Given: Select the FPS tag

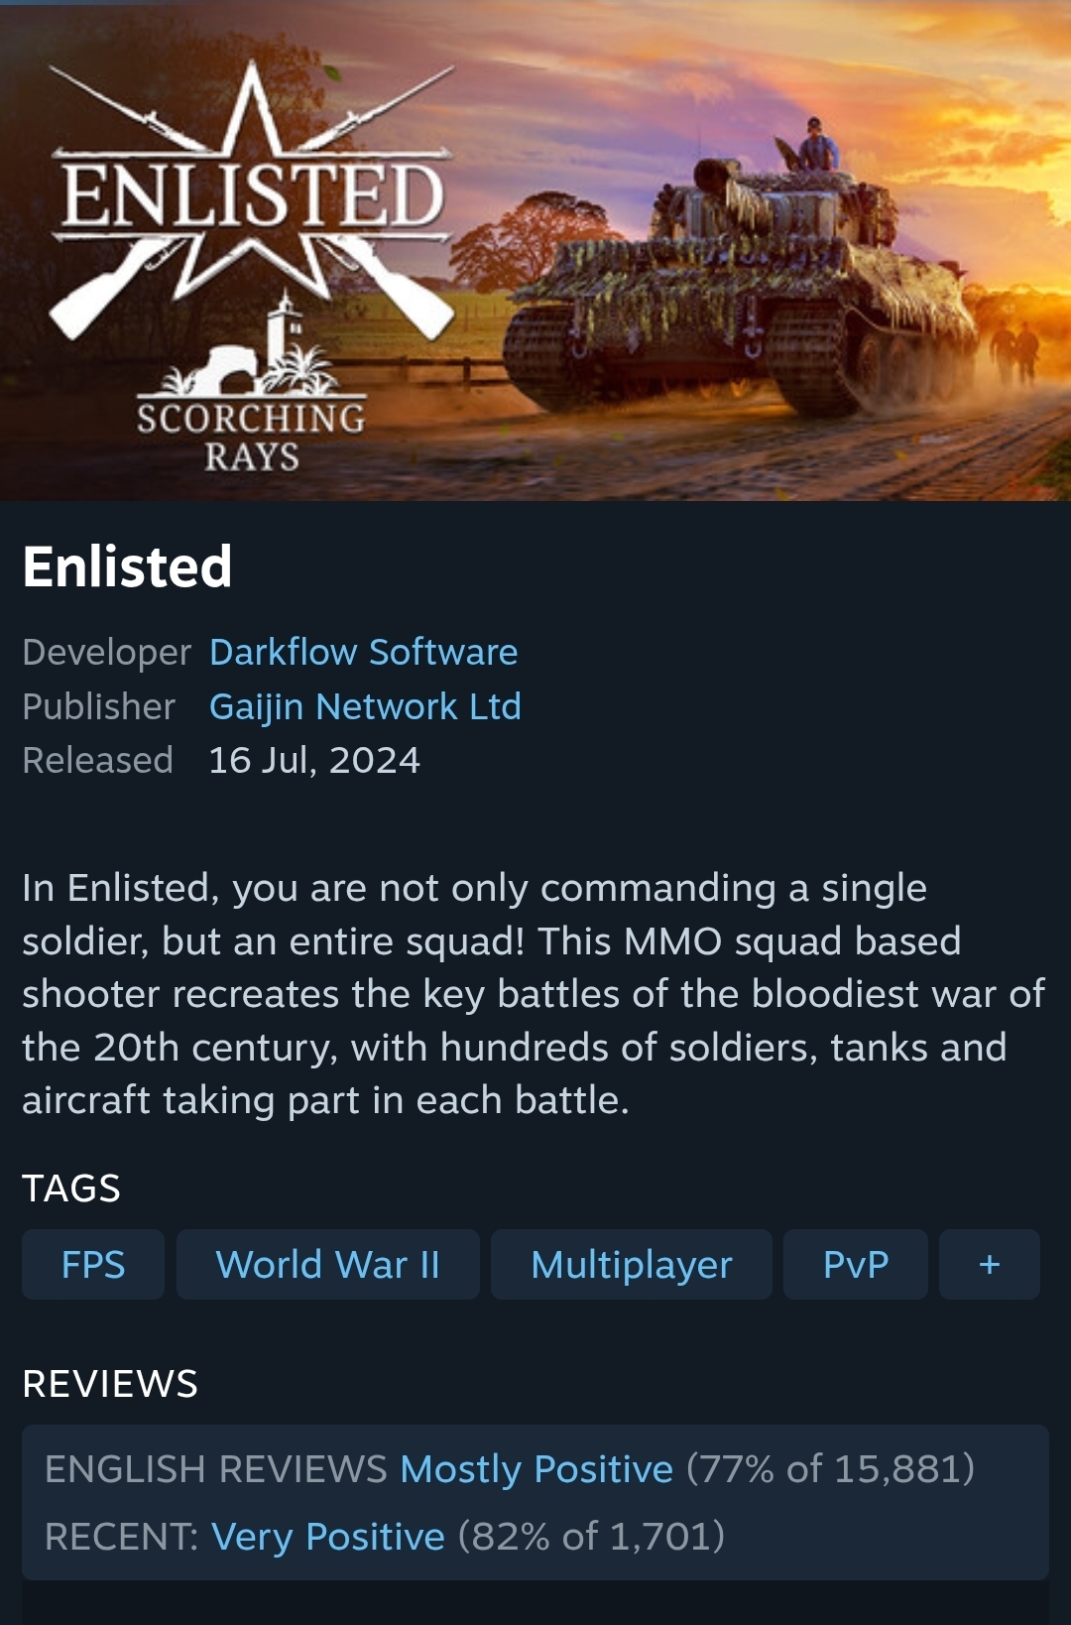Looking at the screenshot, I should (93, 1265).
